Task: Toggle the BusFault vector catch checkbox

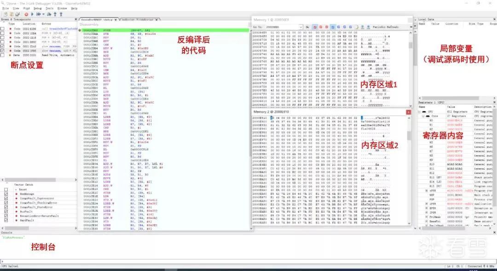Action: [6, 212]
